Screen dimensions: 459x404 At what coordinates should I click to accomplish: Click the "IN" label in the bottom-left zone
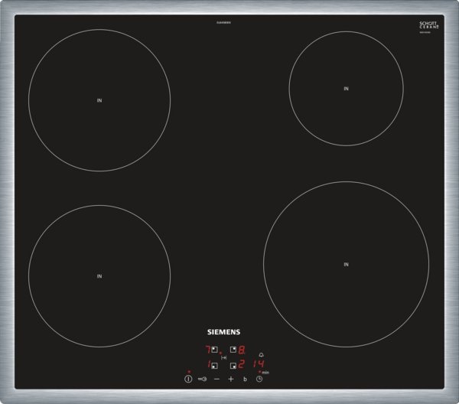click(99, 276)
